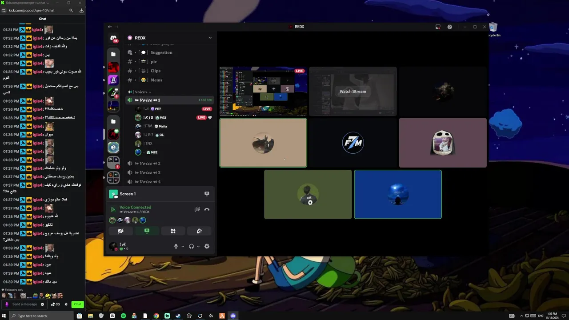Open the Clips channel

169,71
